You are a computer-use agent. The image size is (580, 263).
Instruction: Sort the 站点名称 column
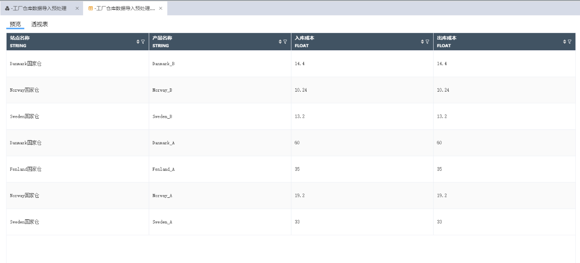coord(138,42)
